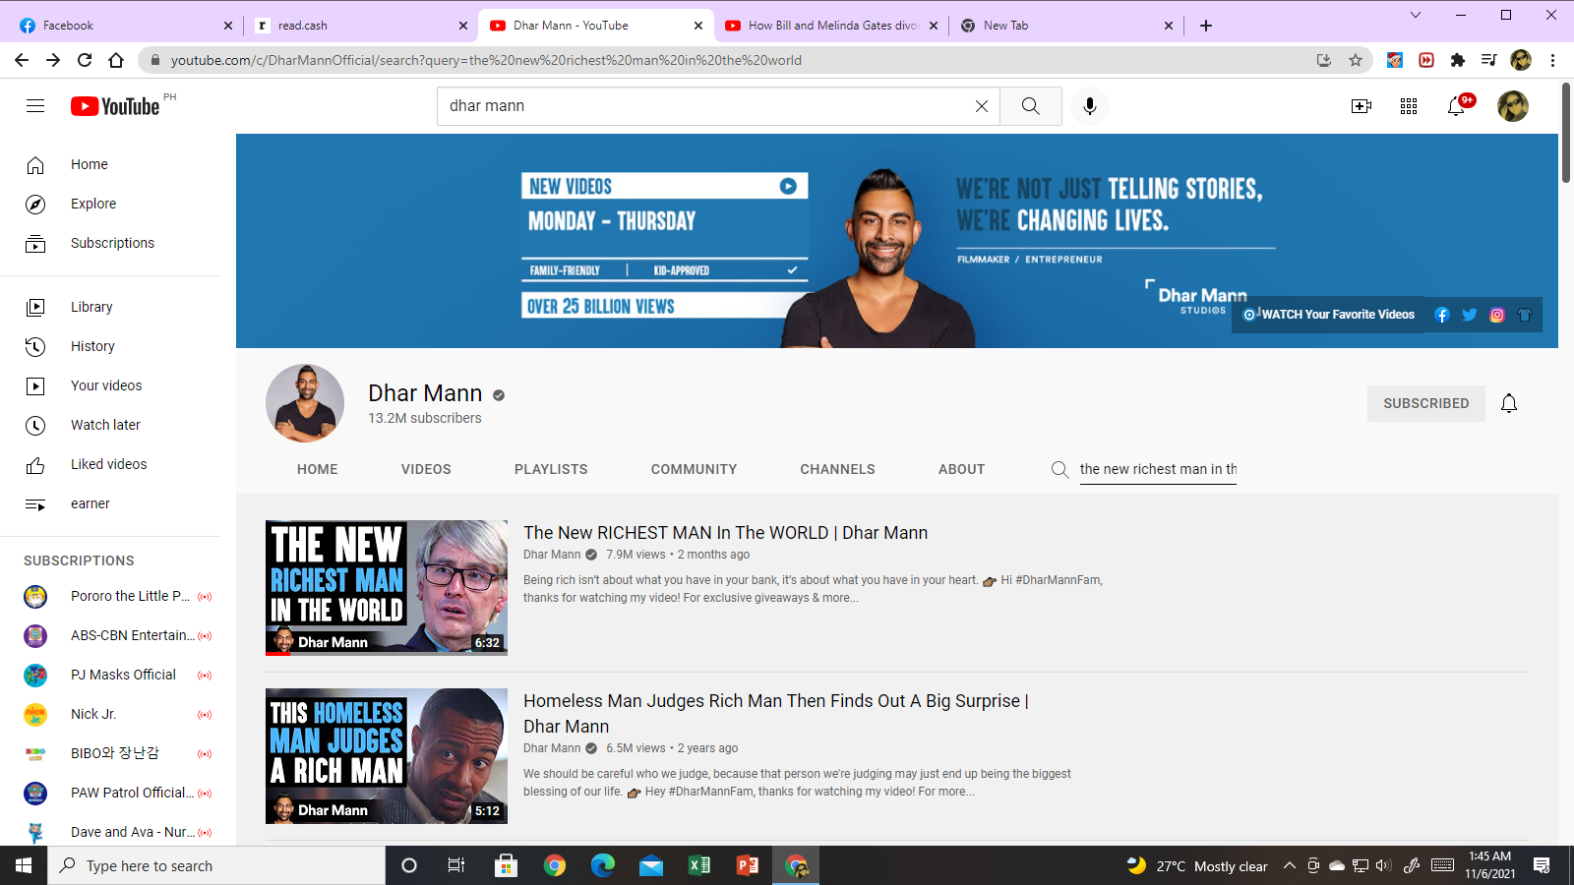
Task: Open the channel VIDEOS tab
Action: pyautogui.click(x=426, y=470)
